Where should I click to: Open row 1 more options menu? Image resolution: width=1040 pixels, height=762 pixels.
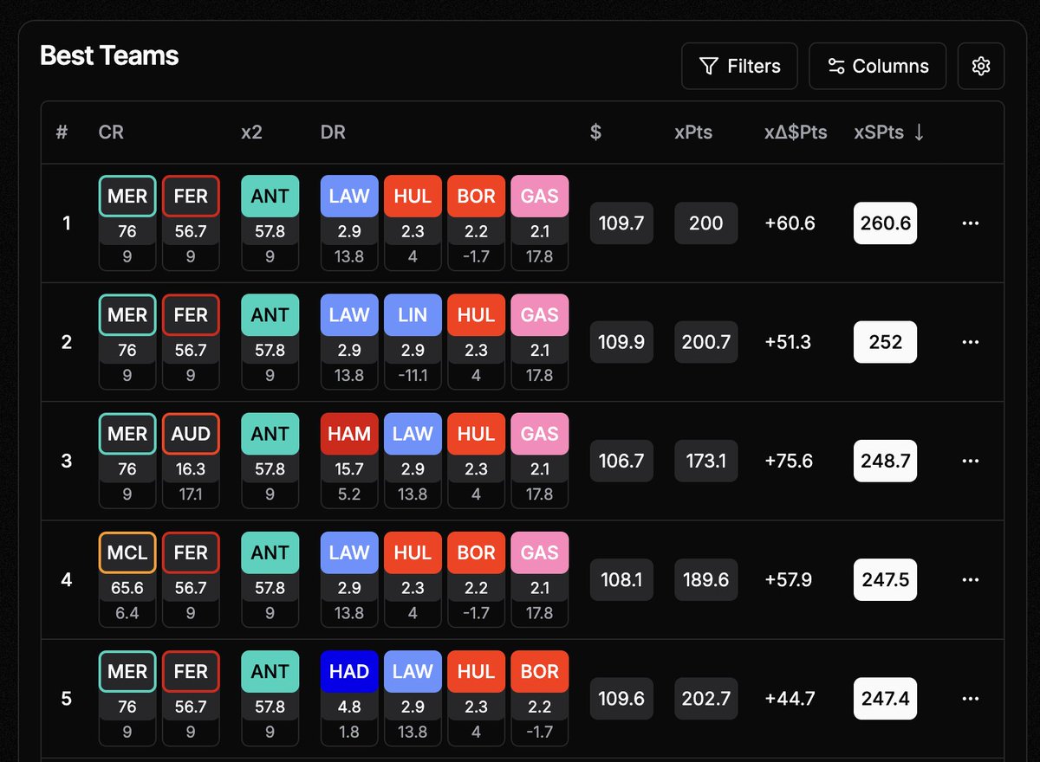(971, 223)
